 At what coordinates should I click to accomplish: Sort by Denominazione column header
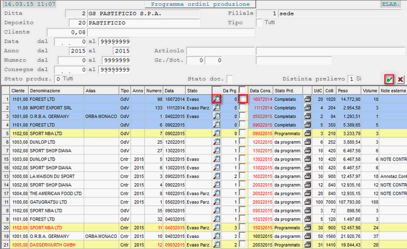[56, 91]
